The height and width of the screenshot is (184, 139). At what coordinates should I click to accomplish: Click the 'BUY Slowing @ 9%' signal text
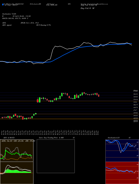[x=44, y=25]
